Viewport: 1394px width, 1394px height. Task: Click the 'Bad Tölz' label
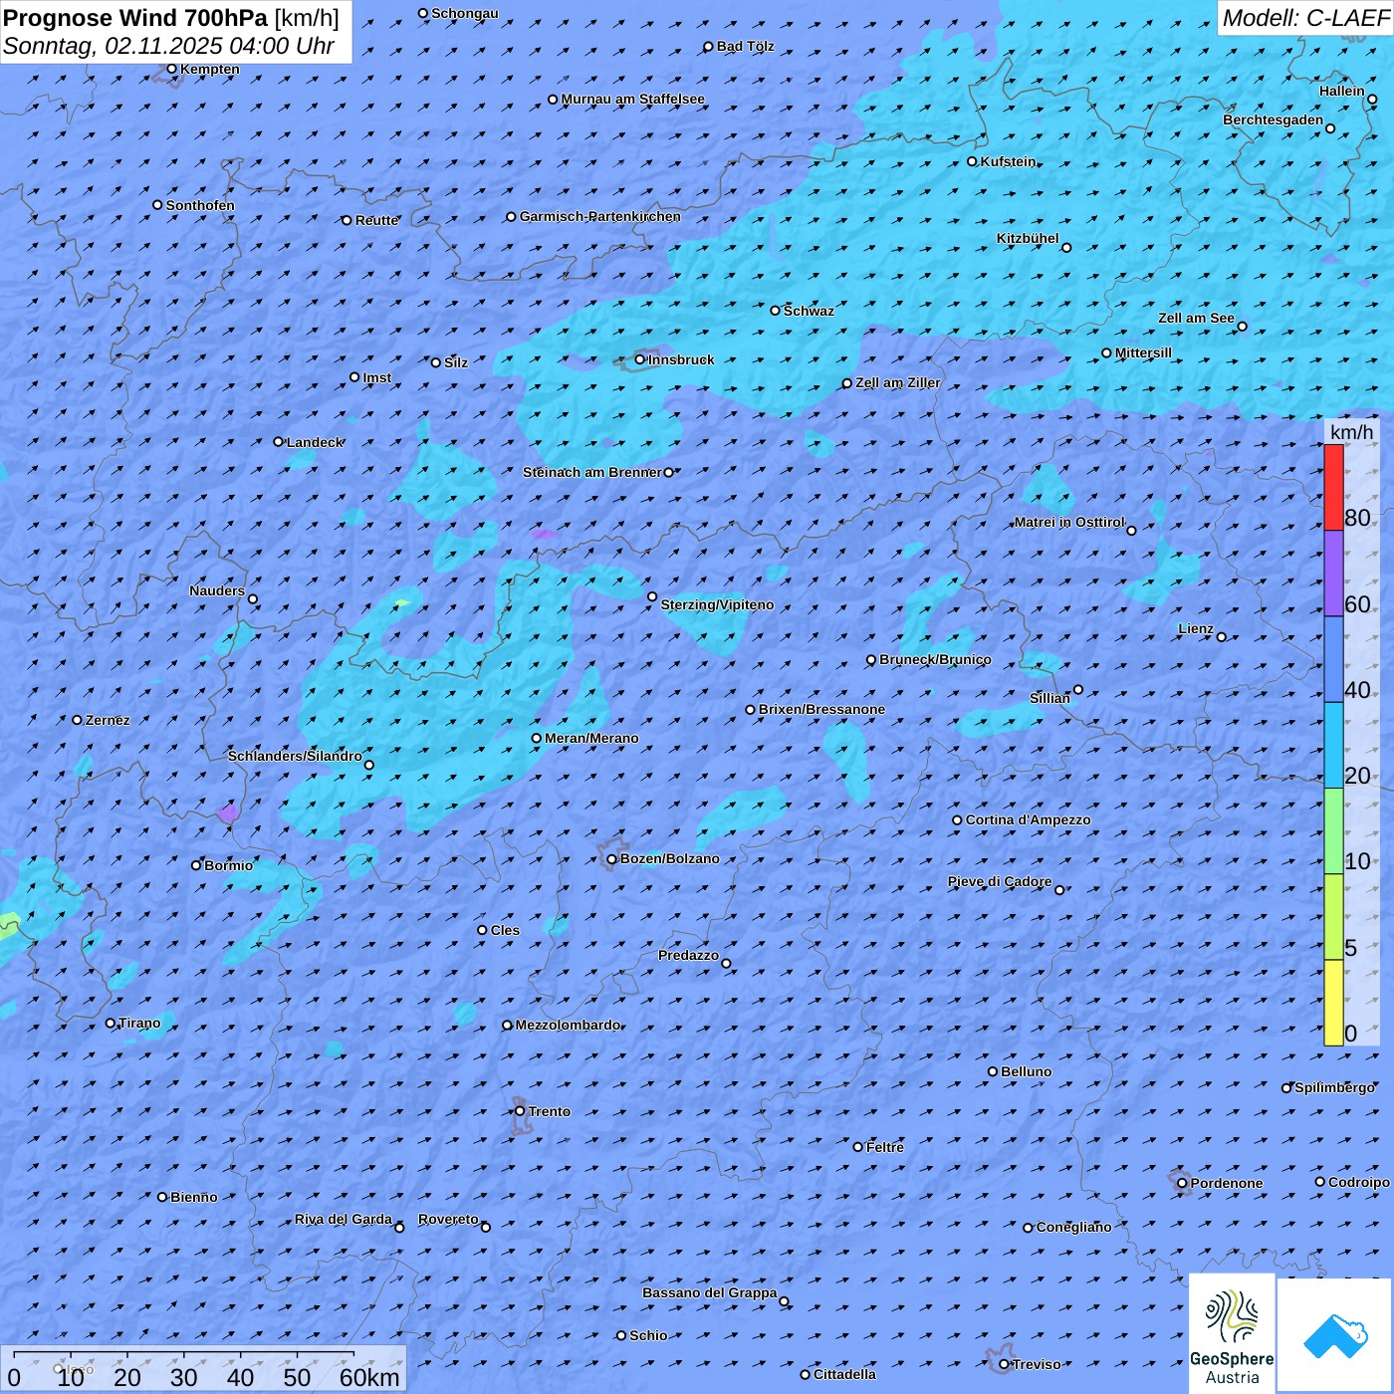745,46
